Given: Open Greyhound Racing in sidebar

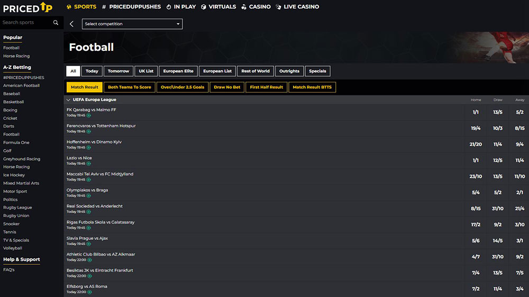Looking at the screenshot, I should [22, 159].
